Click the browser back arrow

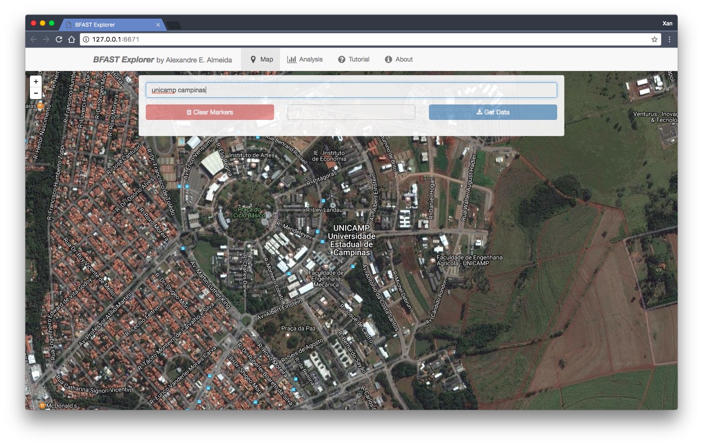pos(34,39)
